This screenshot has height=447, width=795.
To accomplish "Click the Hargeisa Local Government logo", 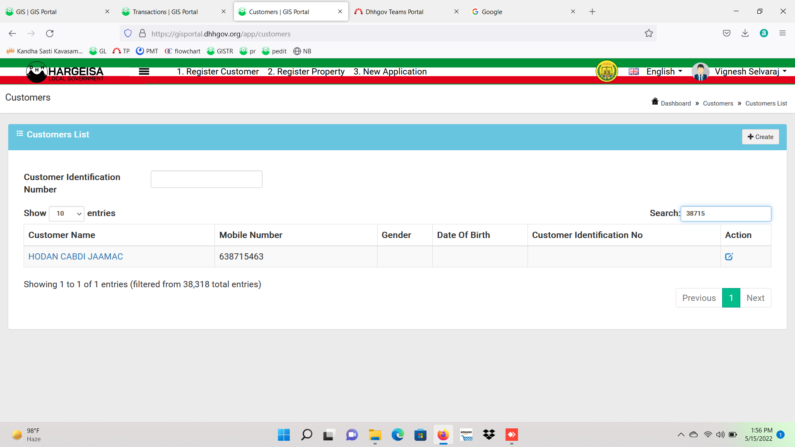I will coord(65,72).
